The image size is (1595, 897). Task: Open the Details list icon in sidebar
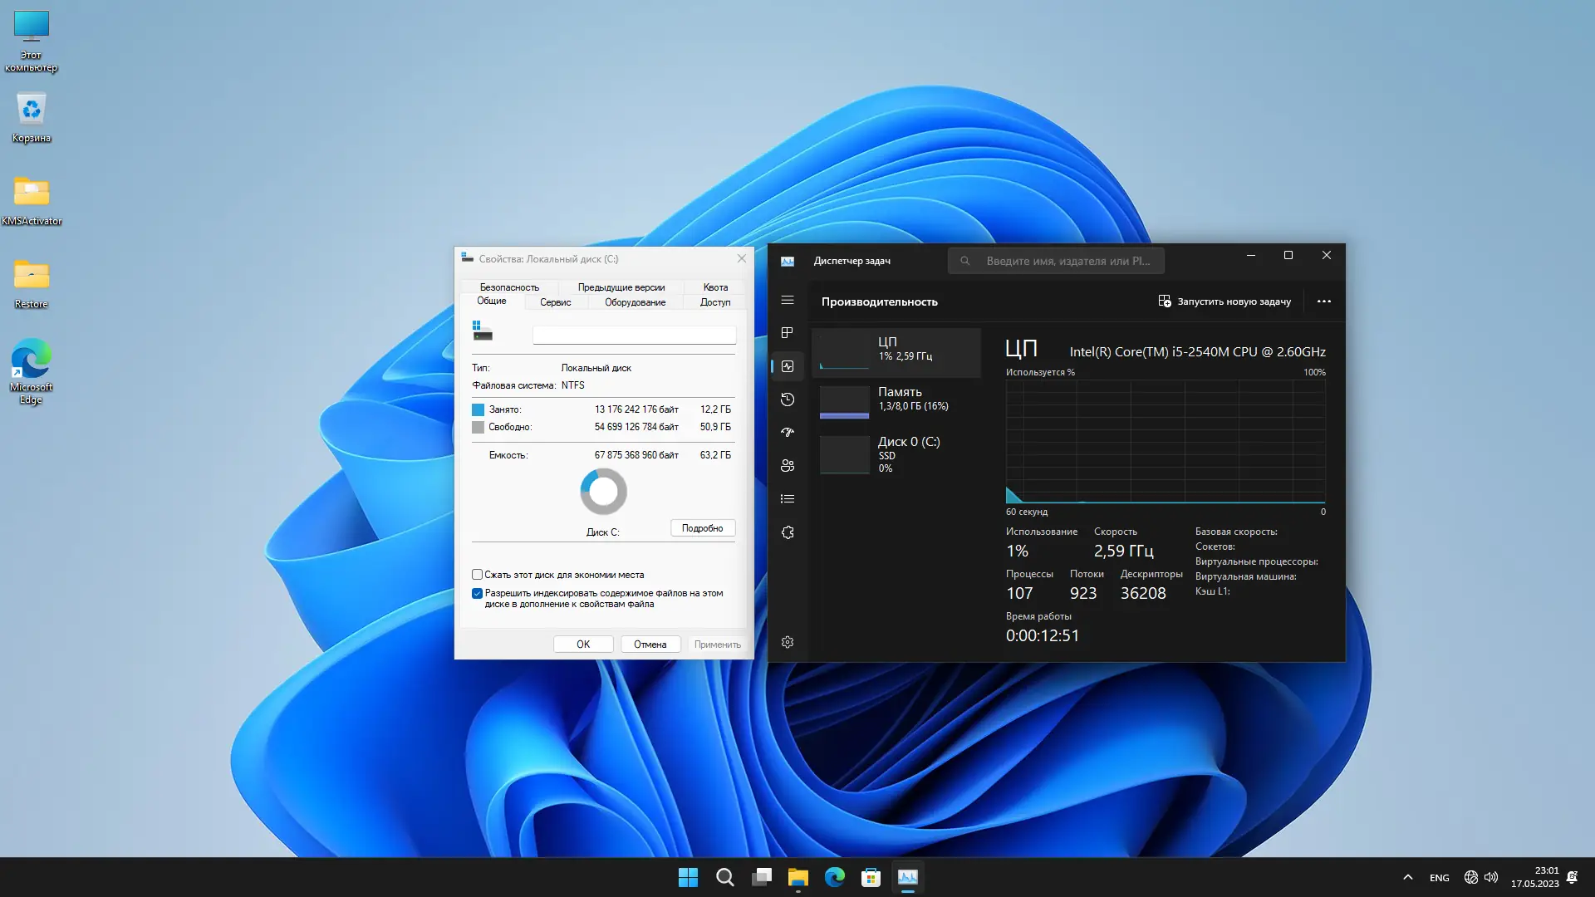(x=788, y=499)
